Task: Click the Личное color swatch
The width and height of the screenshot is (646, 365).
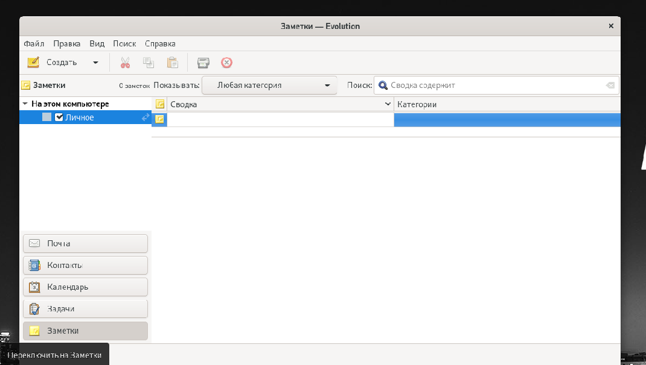Action: (47, 117)
